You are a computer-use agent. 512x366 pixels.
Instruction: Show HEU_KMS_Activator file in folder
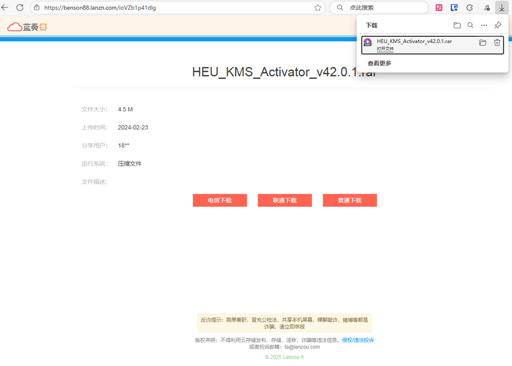point(483,42)
